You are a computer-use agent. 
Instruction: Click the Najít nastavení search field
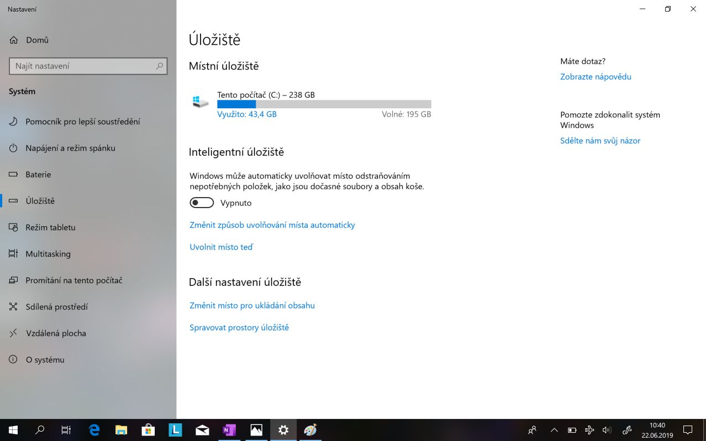point(88,66)
